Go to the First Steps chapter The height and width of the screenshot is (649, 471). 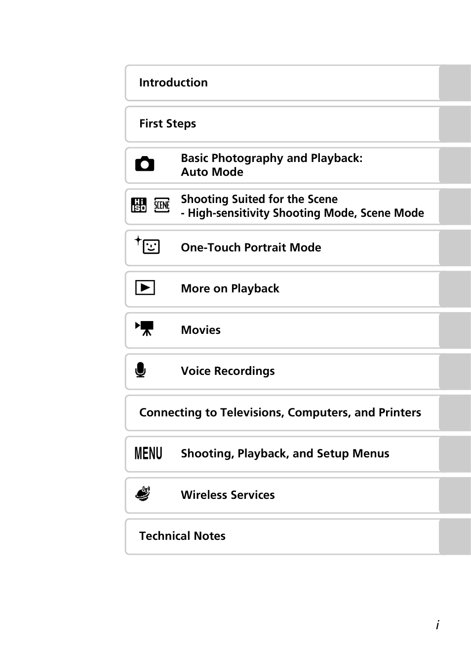(167, 123)
